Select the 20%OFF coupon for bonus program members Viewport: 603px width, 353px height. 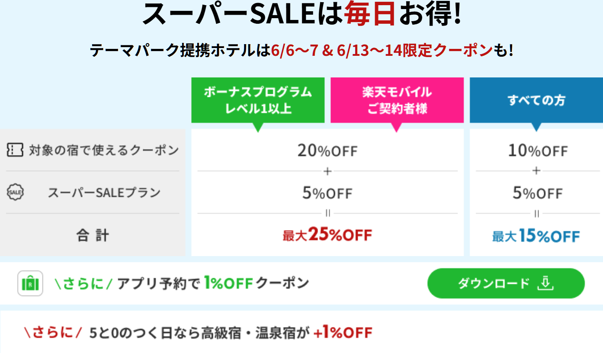pos(327,151)
